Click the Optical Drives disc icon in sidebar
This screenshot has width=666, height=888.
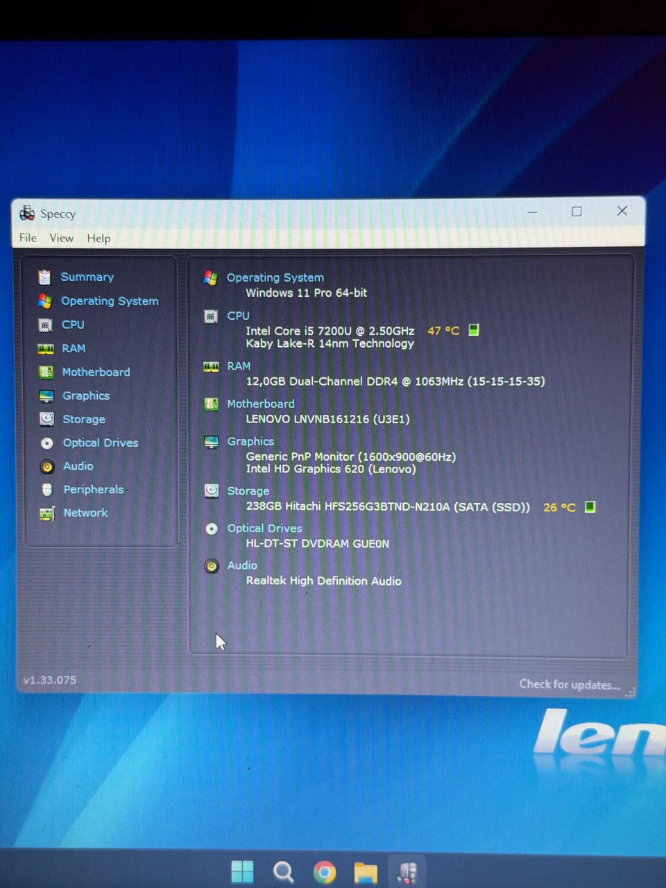pyautogui.click(x=47, y=443)
